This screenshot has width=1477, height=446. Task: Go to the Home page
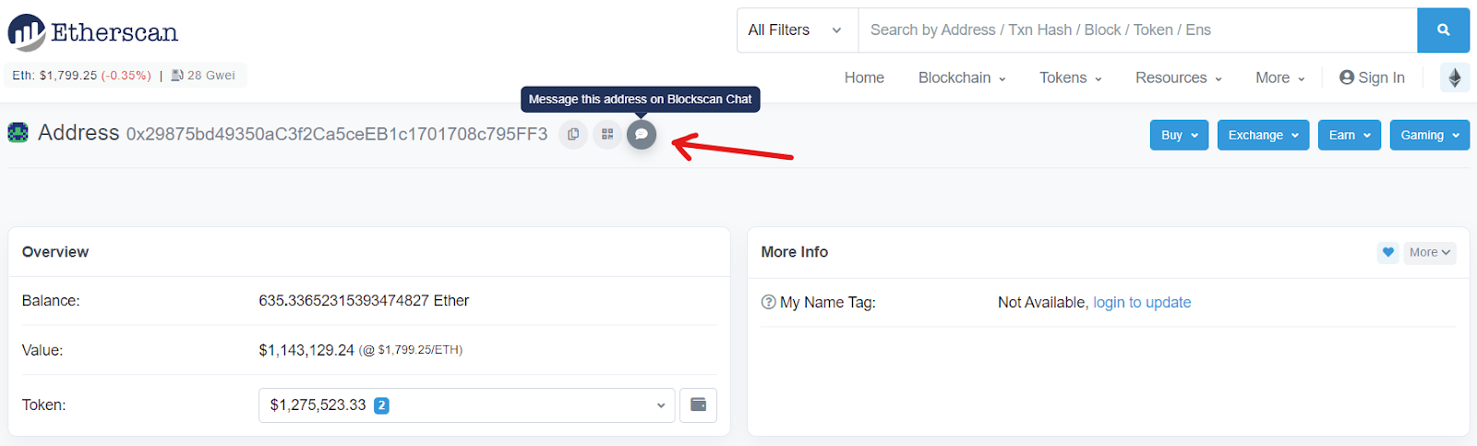pyautogui.click(x=864, y=78)
